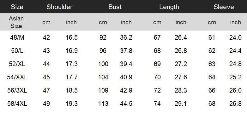The height and width of the screenshot is (114, 247).
Task: Click sleeve value 62 cm
Action: 212,51
